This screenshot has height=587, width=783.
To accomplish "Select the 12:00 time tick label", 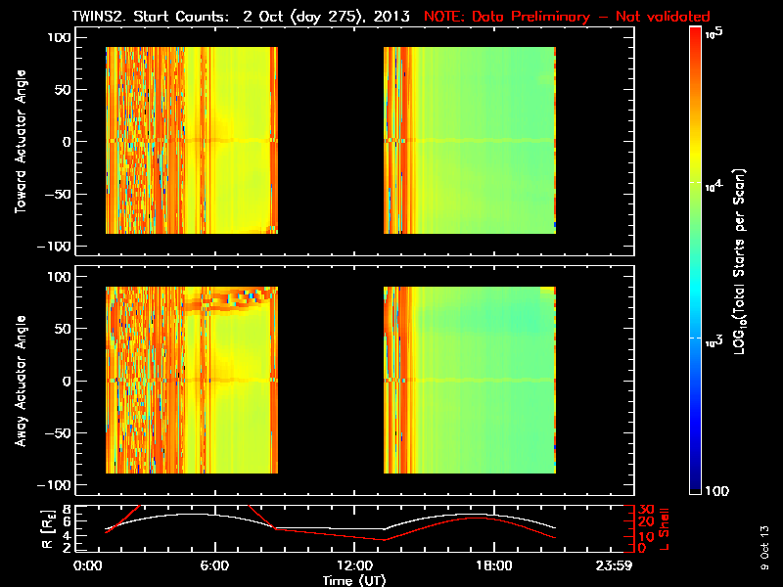I will 353,565.
